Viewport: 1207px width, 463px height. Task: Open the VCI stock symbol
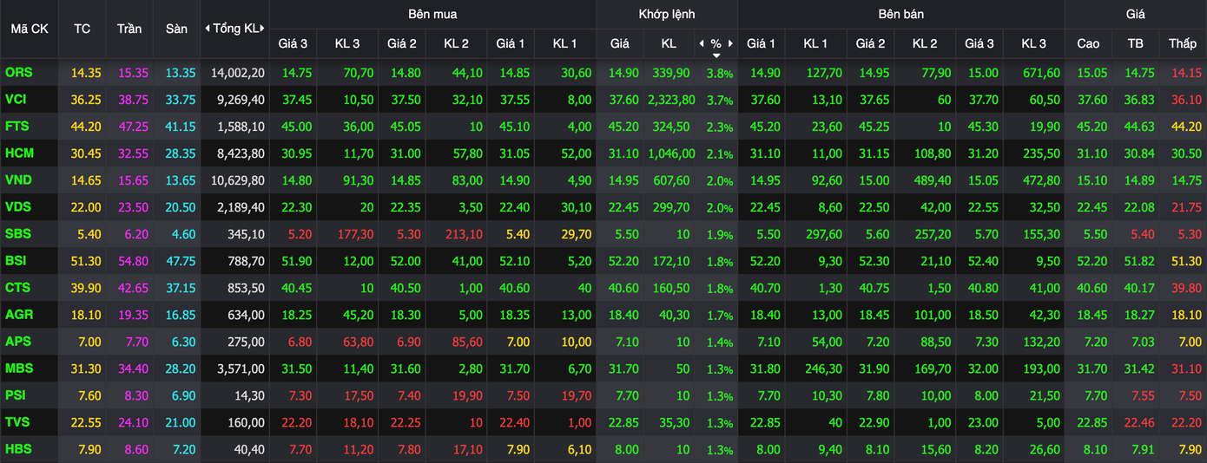tap(16, 100)
